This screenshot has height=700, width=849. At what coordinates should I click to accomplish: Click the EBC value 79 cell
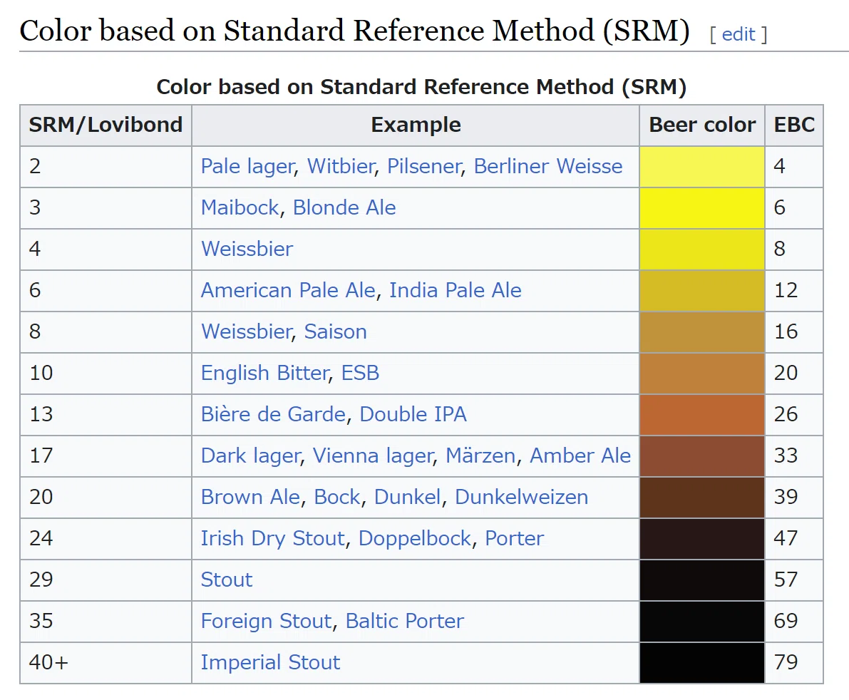(794, 663)
